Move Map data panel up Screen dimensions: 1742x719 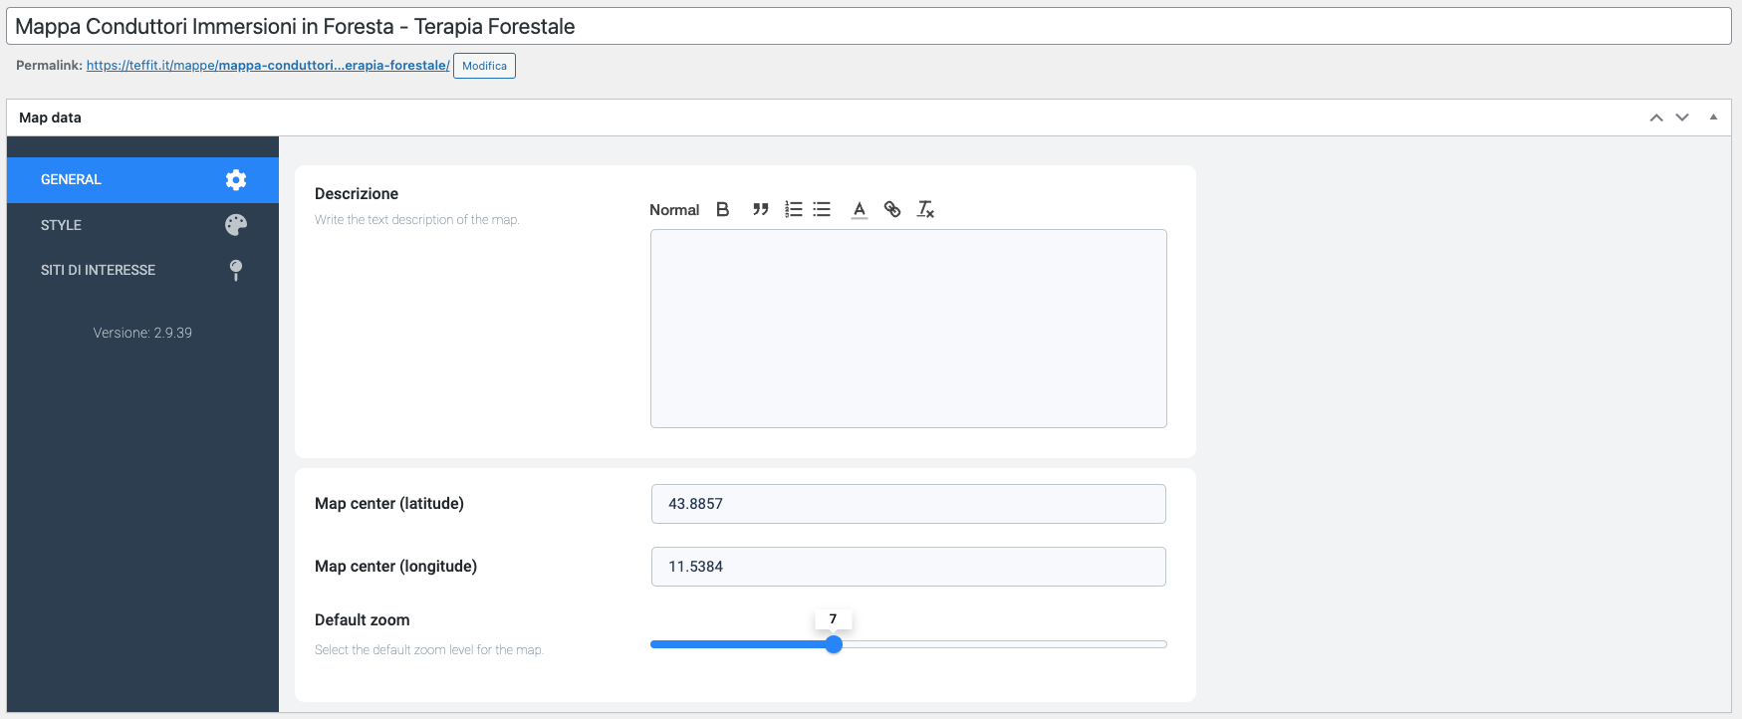pyautogui.click(x=1656, y=118)
